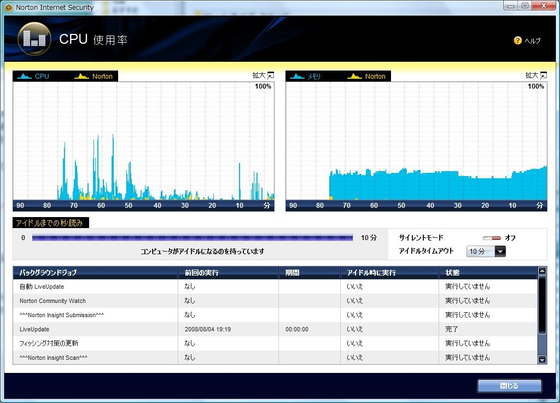
Task: Sort by バックグラウンドジョブ column header
Action: click(95, 273)
